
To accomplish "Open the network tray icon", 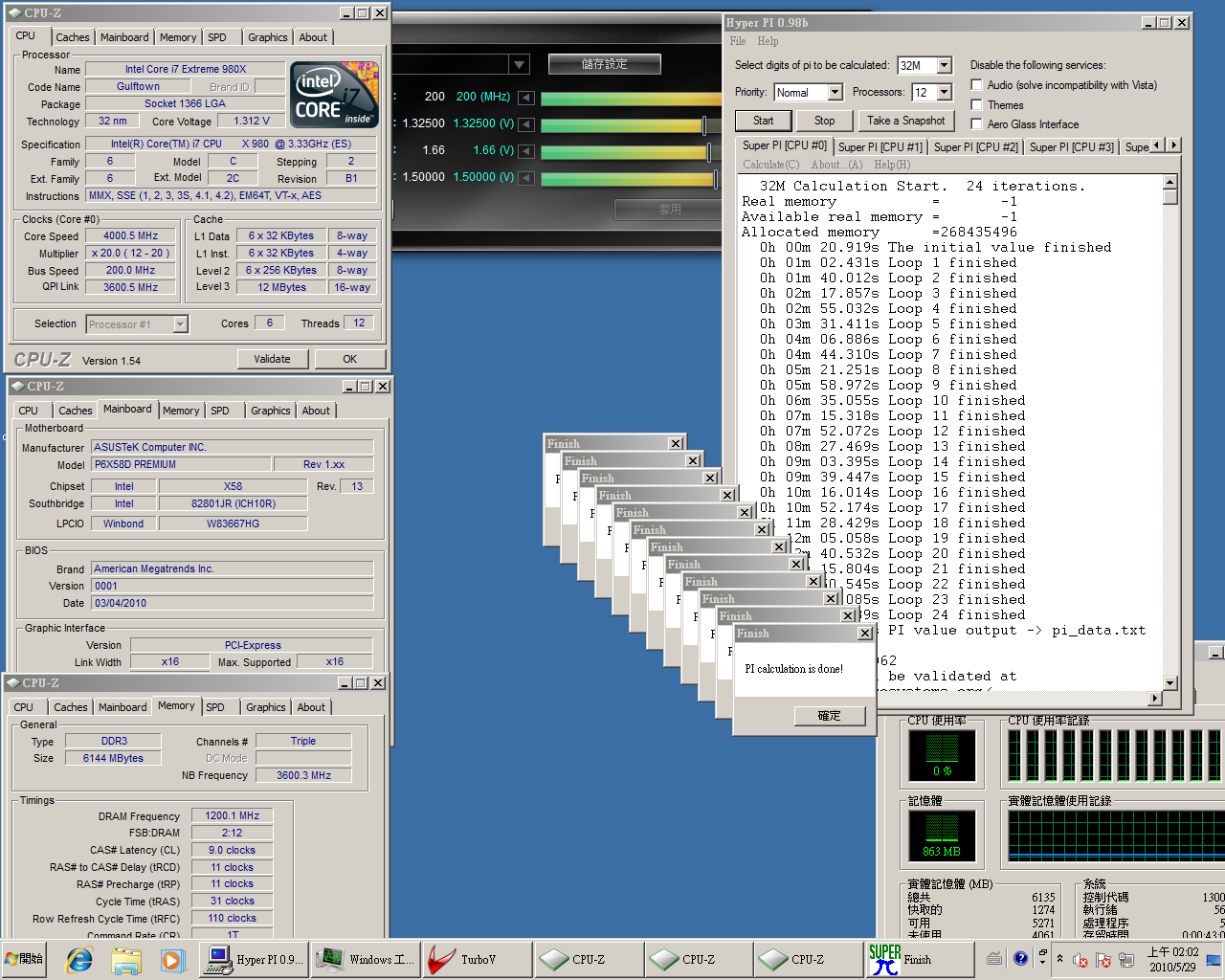I will click(x=1125, y=960).
